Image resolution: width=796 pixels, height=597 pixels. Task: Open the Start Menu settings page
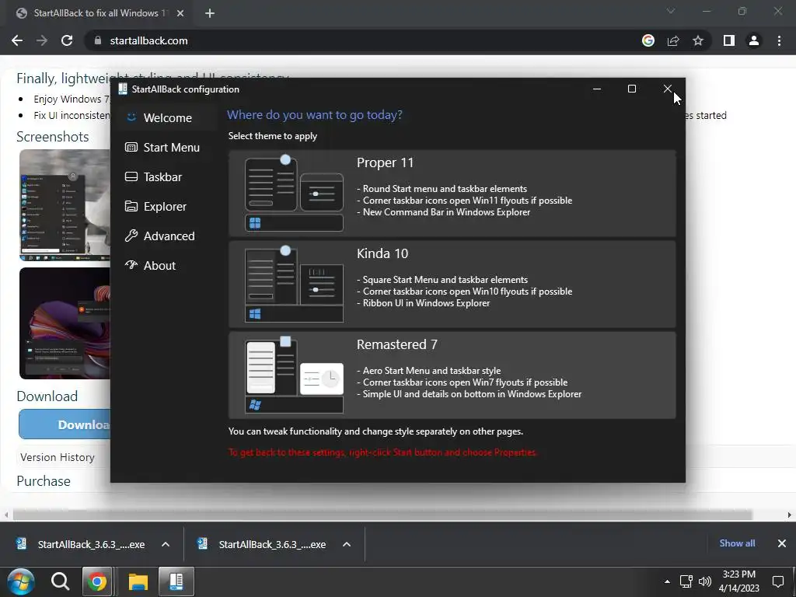tap(168, 147)
